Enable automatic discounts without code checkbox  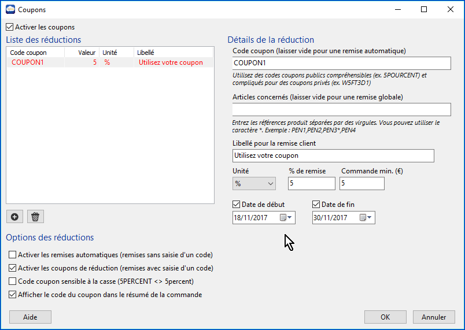(13, 255)
